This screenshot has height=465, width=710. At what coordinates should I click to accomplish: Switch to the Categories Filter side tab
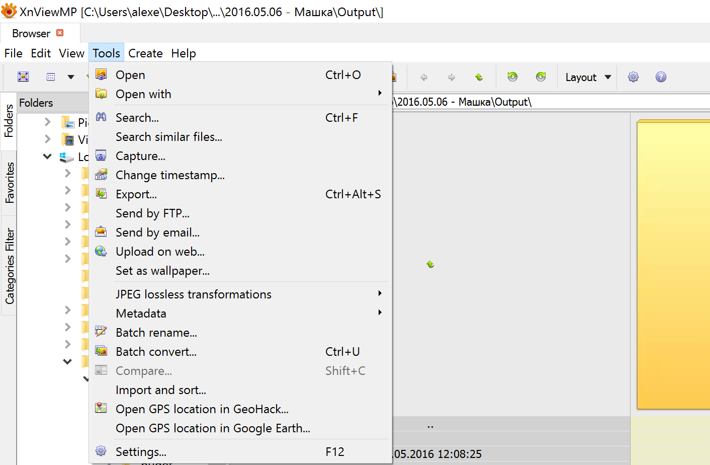pyautogui.click(x=9, y=266)
